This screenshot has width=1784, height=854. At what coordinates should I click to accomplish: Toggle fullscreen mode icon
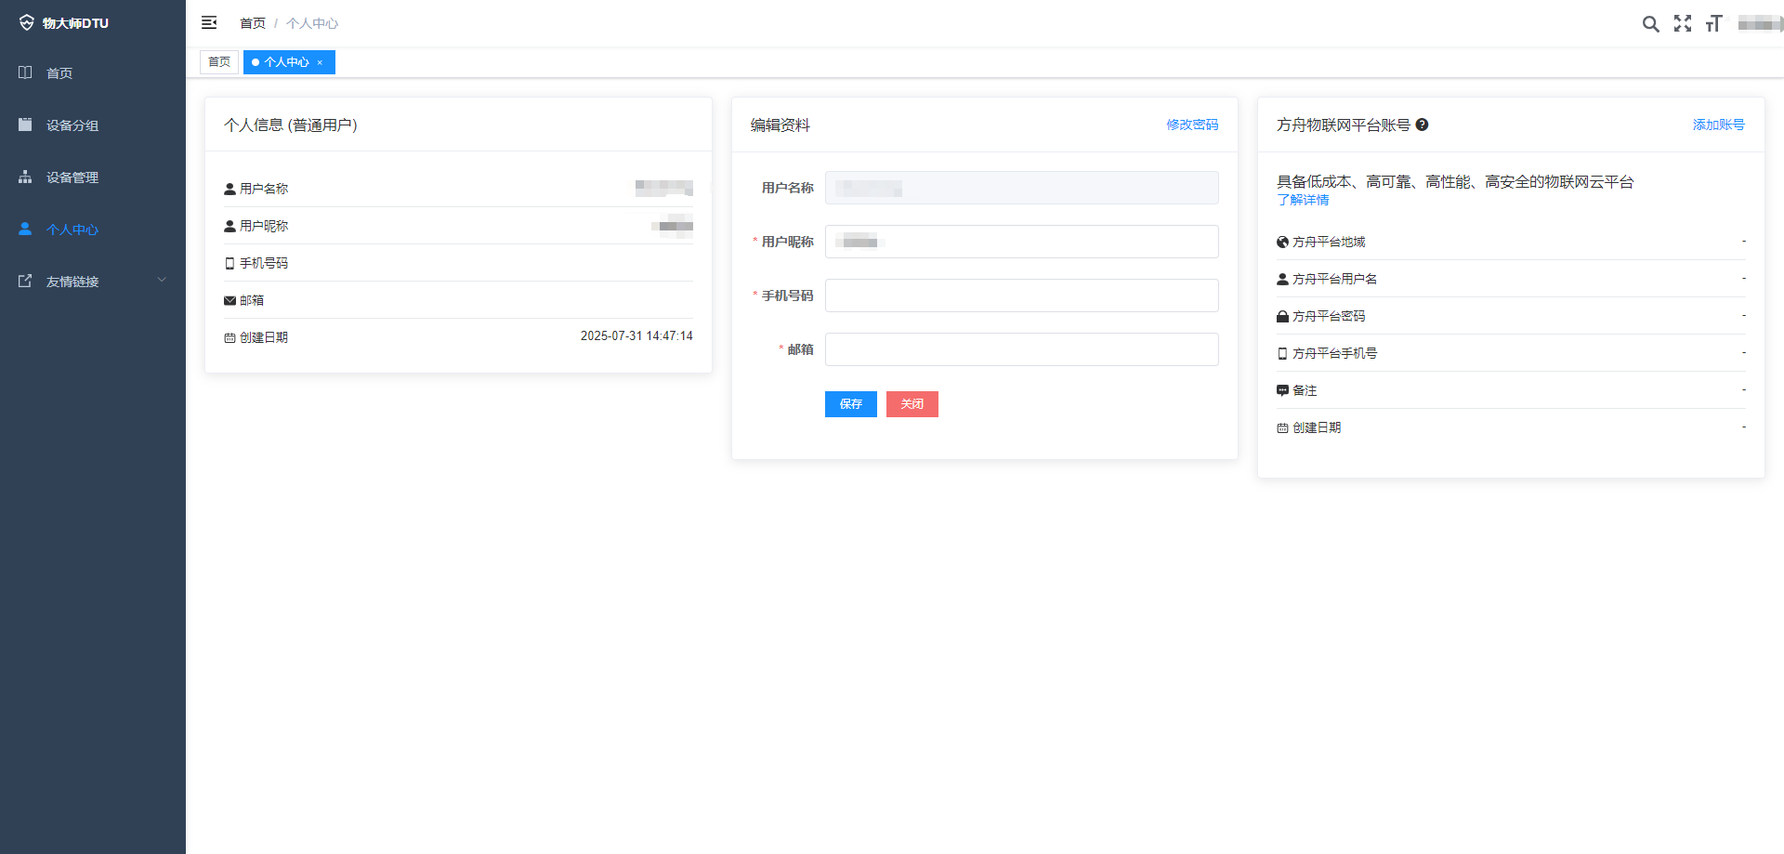pyautogui.click(x=1683, y=24)
